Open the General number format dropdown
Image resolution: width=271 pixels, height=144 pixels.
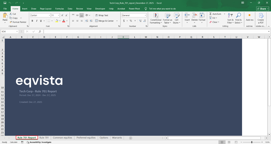coord(145,15)
